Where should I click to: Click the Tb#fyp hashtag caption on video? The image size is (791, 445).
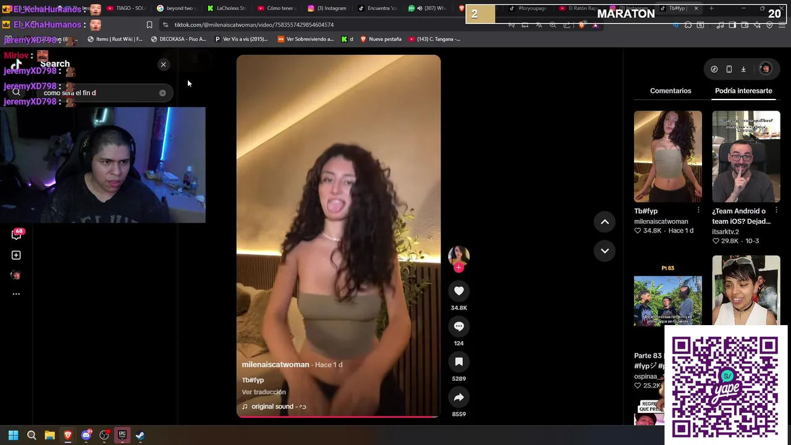pos(253,380)
